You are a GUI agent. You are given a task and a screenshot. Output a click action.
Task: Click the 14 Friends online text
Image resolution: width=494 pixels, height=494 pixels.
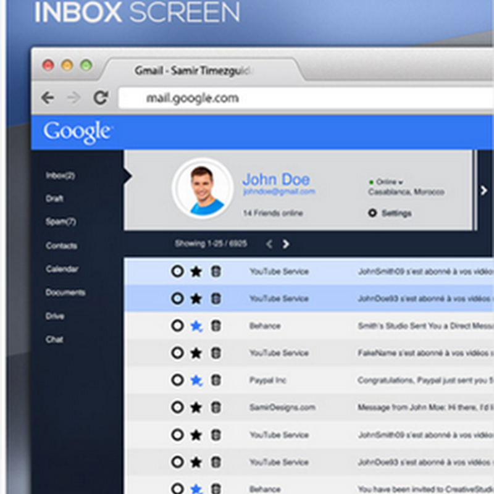point(273,213)
